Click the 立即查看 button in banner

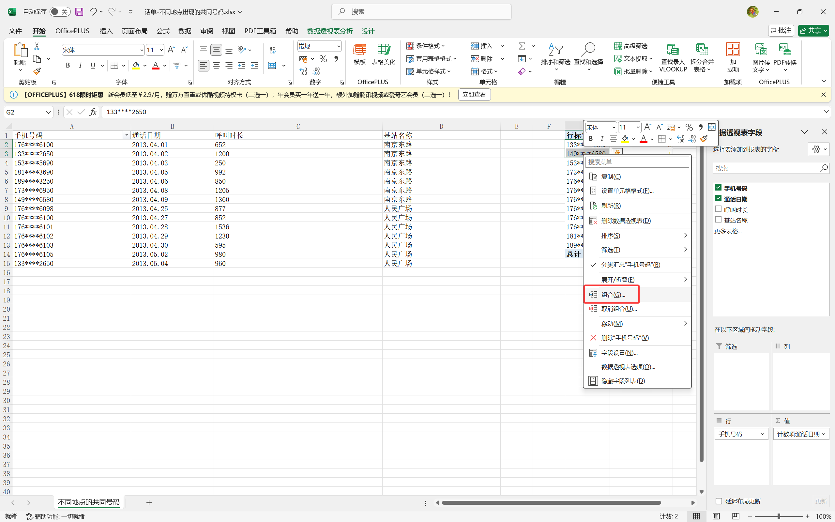click(474, 95)
